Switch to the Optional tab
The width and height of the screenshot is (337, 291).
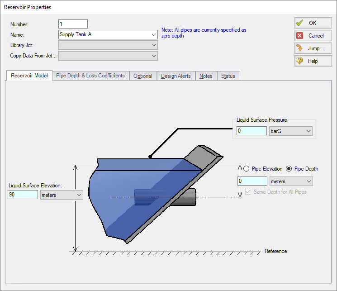143,76
